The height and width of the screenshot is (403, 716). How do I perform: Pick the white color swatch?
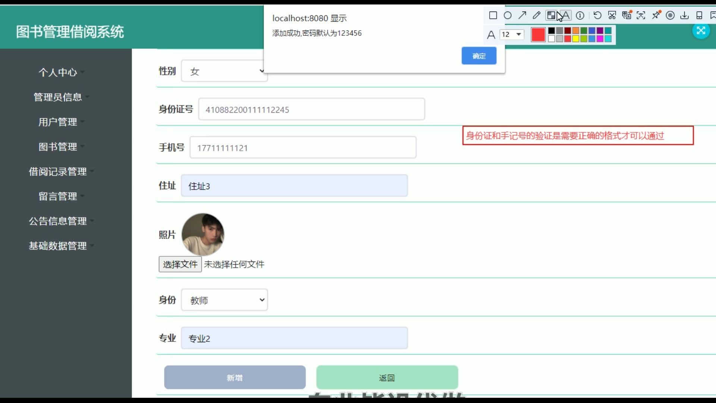click(552, 38)
